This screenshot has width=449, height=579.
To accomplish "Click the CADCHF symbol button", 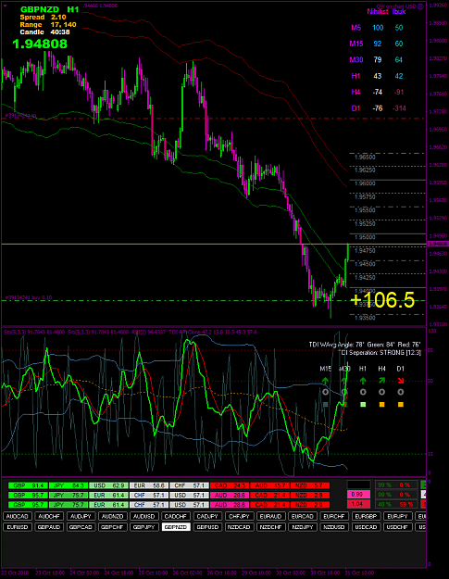I will tap(176, 516).
